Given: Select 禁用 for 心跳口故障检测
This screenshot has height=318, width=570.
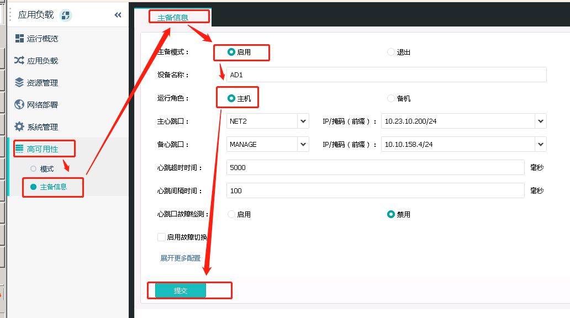Looking at the screenshot, I should click(x=391, y=214).
